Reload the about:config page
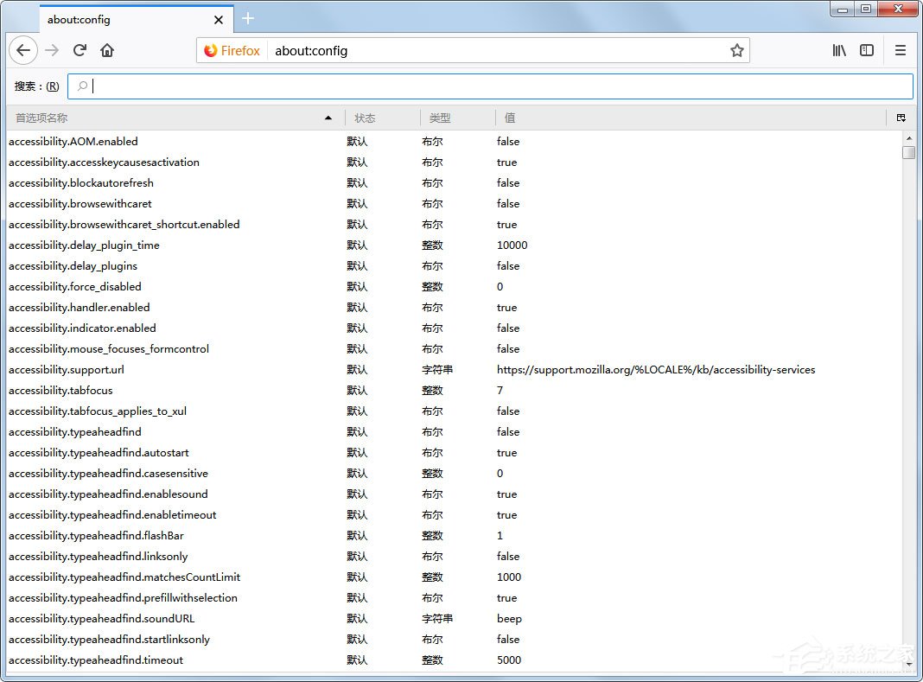This screenshot has height=682, width=923. tap(80, 50)
